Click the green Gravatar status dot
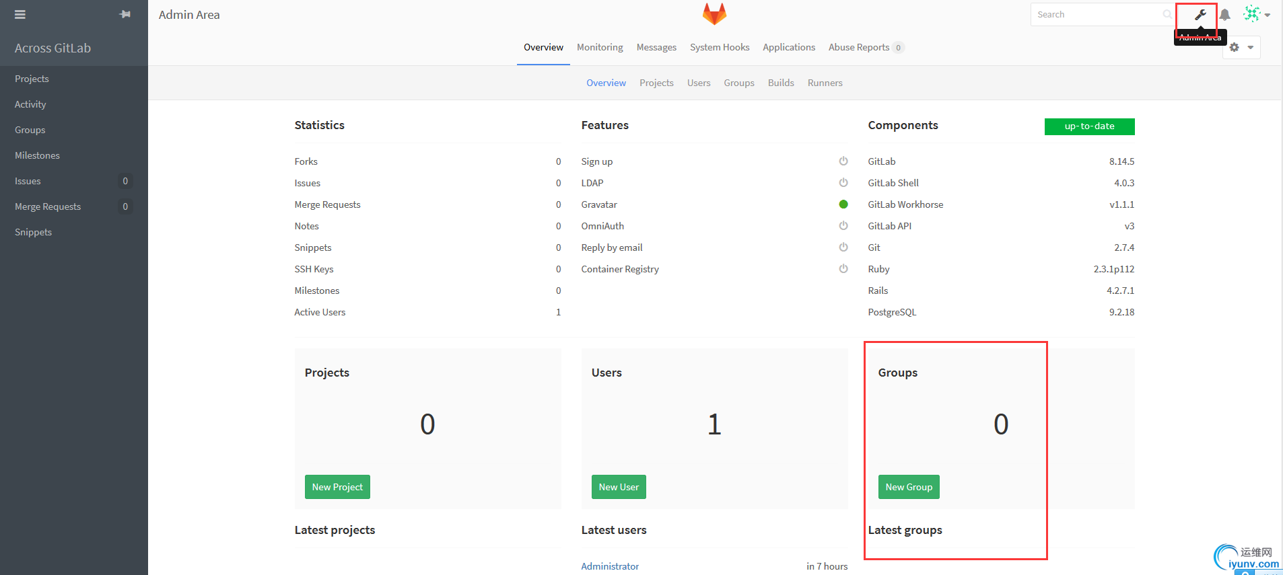Screen dimensions: 1283x575 coord(843,204)
